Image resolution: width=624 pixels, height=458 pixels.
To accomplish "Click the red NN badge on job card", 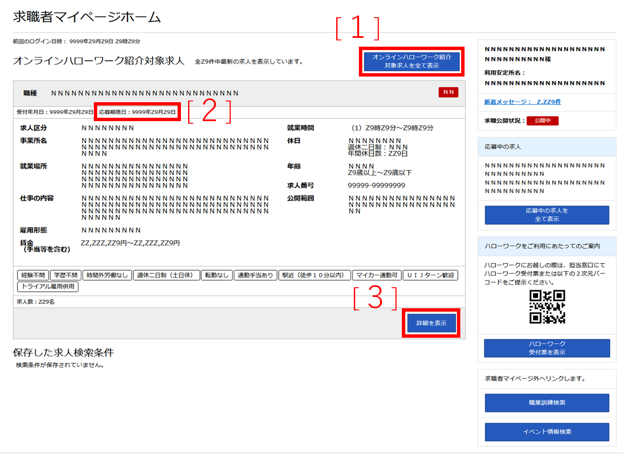I will click(x=448, y=92).
